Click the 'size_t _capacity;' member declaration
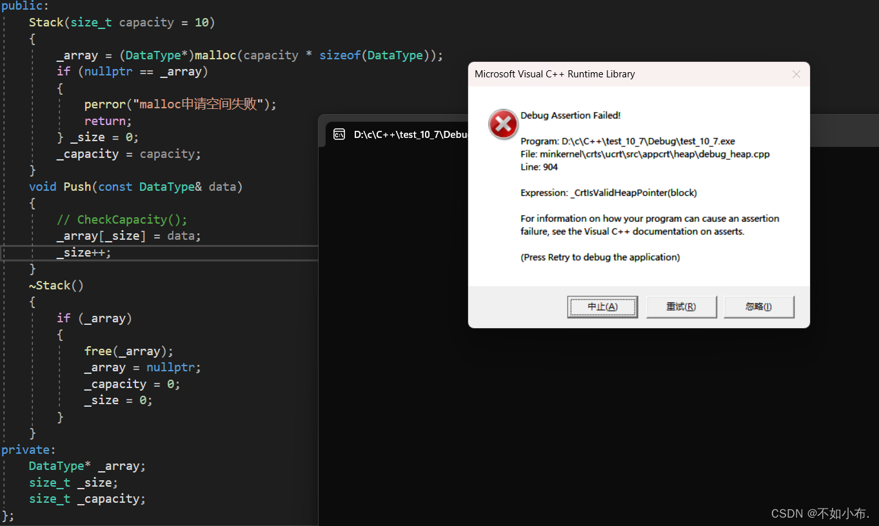The width and height of the screenshot is (879, 526). coord(87,499)
